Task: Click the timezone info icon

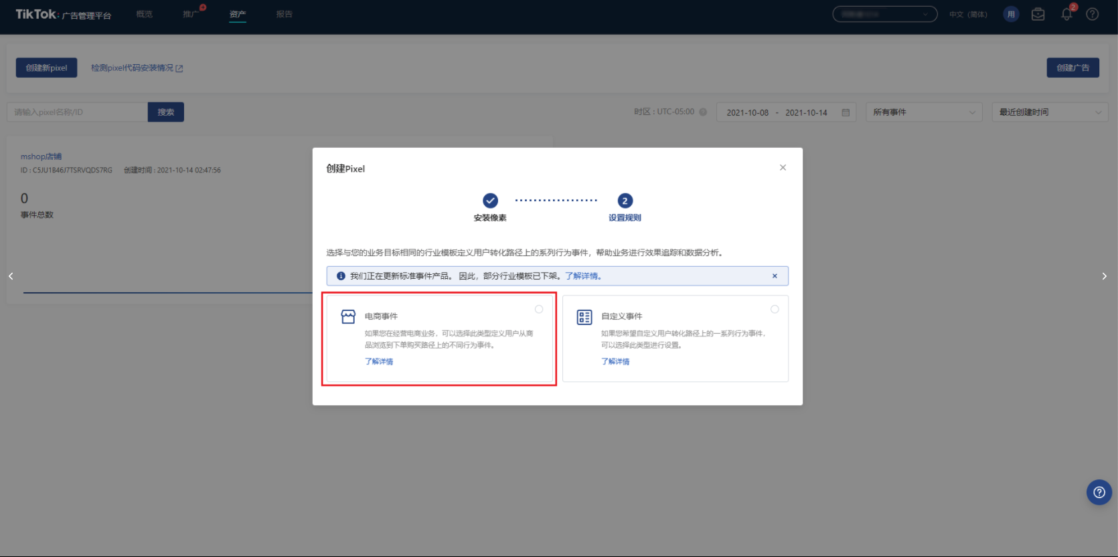Action: point(703,112)
